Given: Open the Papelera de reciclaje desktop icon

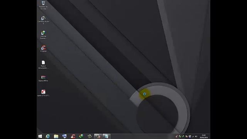Looking at the screenshot, I should pyautogui.click(x=43, y=5).
